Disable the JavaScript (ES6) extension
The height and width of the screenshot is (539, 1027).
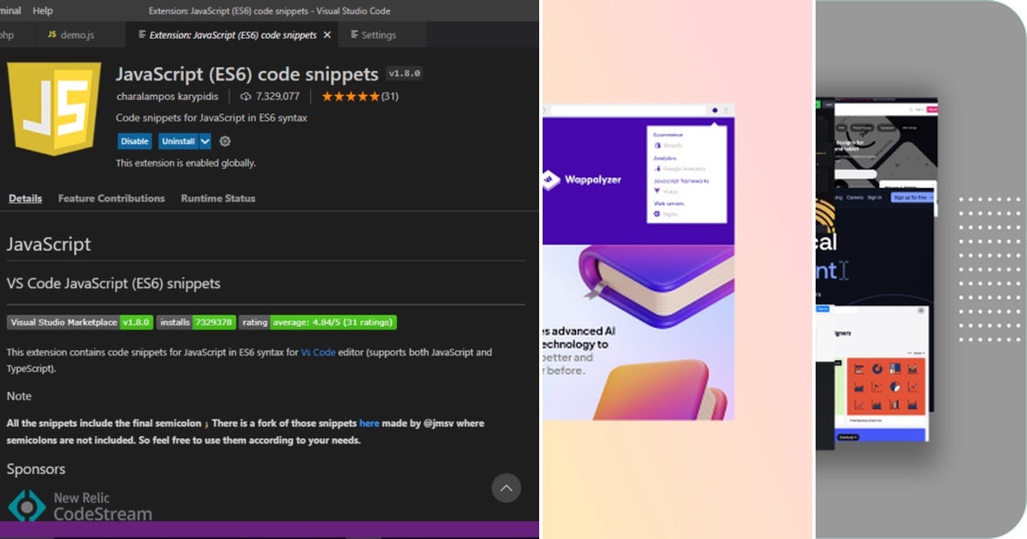134,141
